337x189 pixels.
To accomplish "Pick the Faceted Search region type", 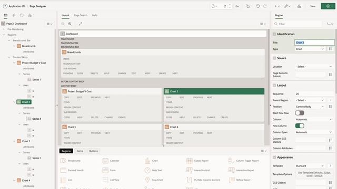I will [x=72, y=170].
